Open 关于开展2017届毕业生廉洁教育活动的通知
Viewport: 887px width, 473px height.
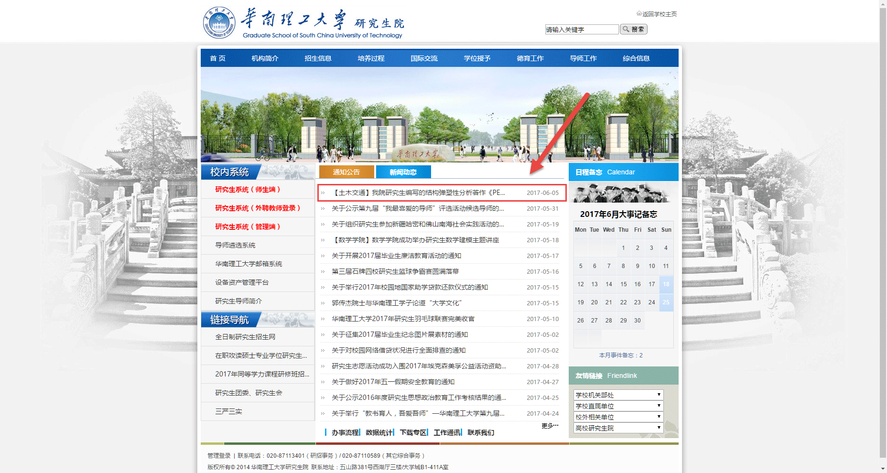point(396,256)
